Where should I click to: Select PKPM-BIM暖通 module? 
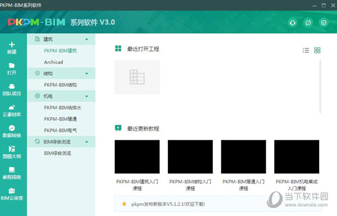click(61, 119)
